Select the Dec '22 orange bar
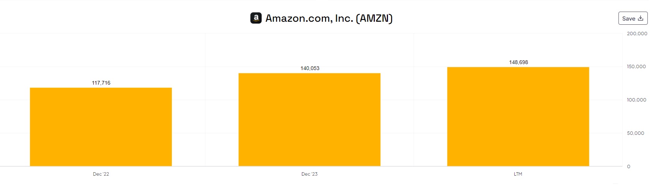 (101, 127)
